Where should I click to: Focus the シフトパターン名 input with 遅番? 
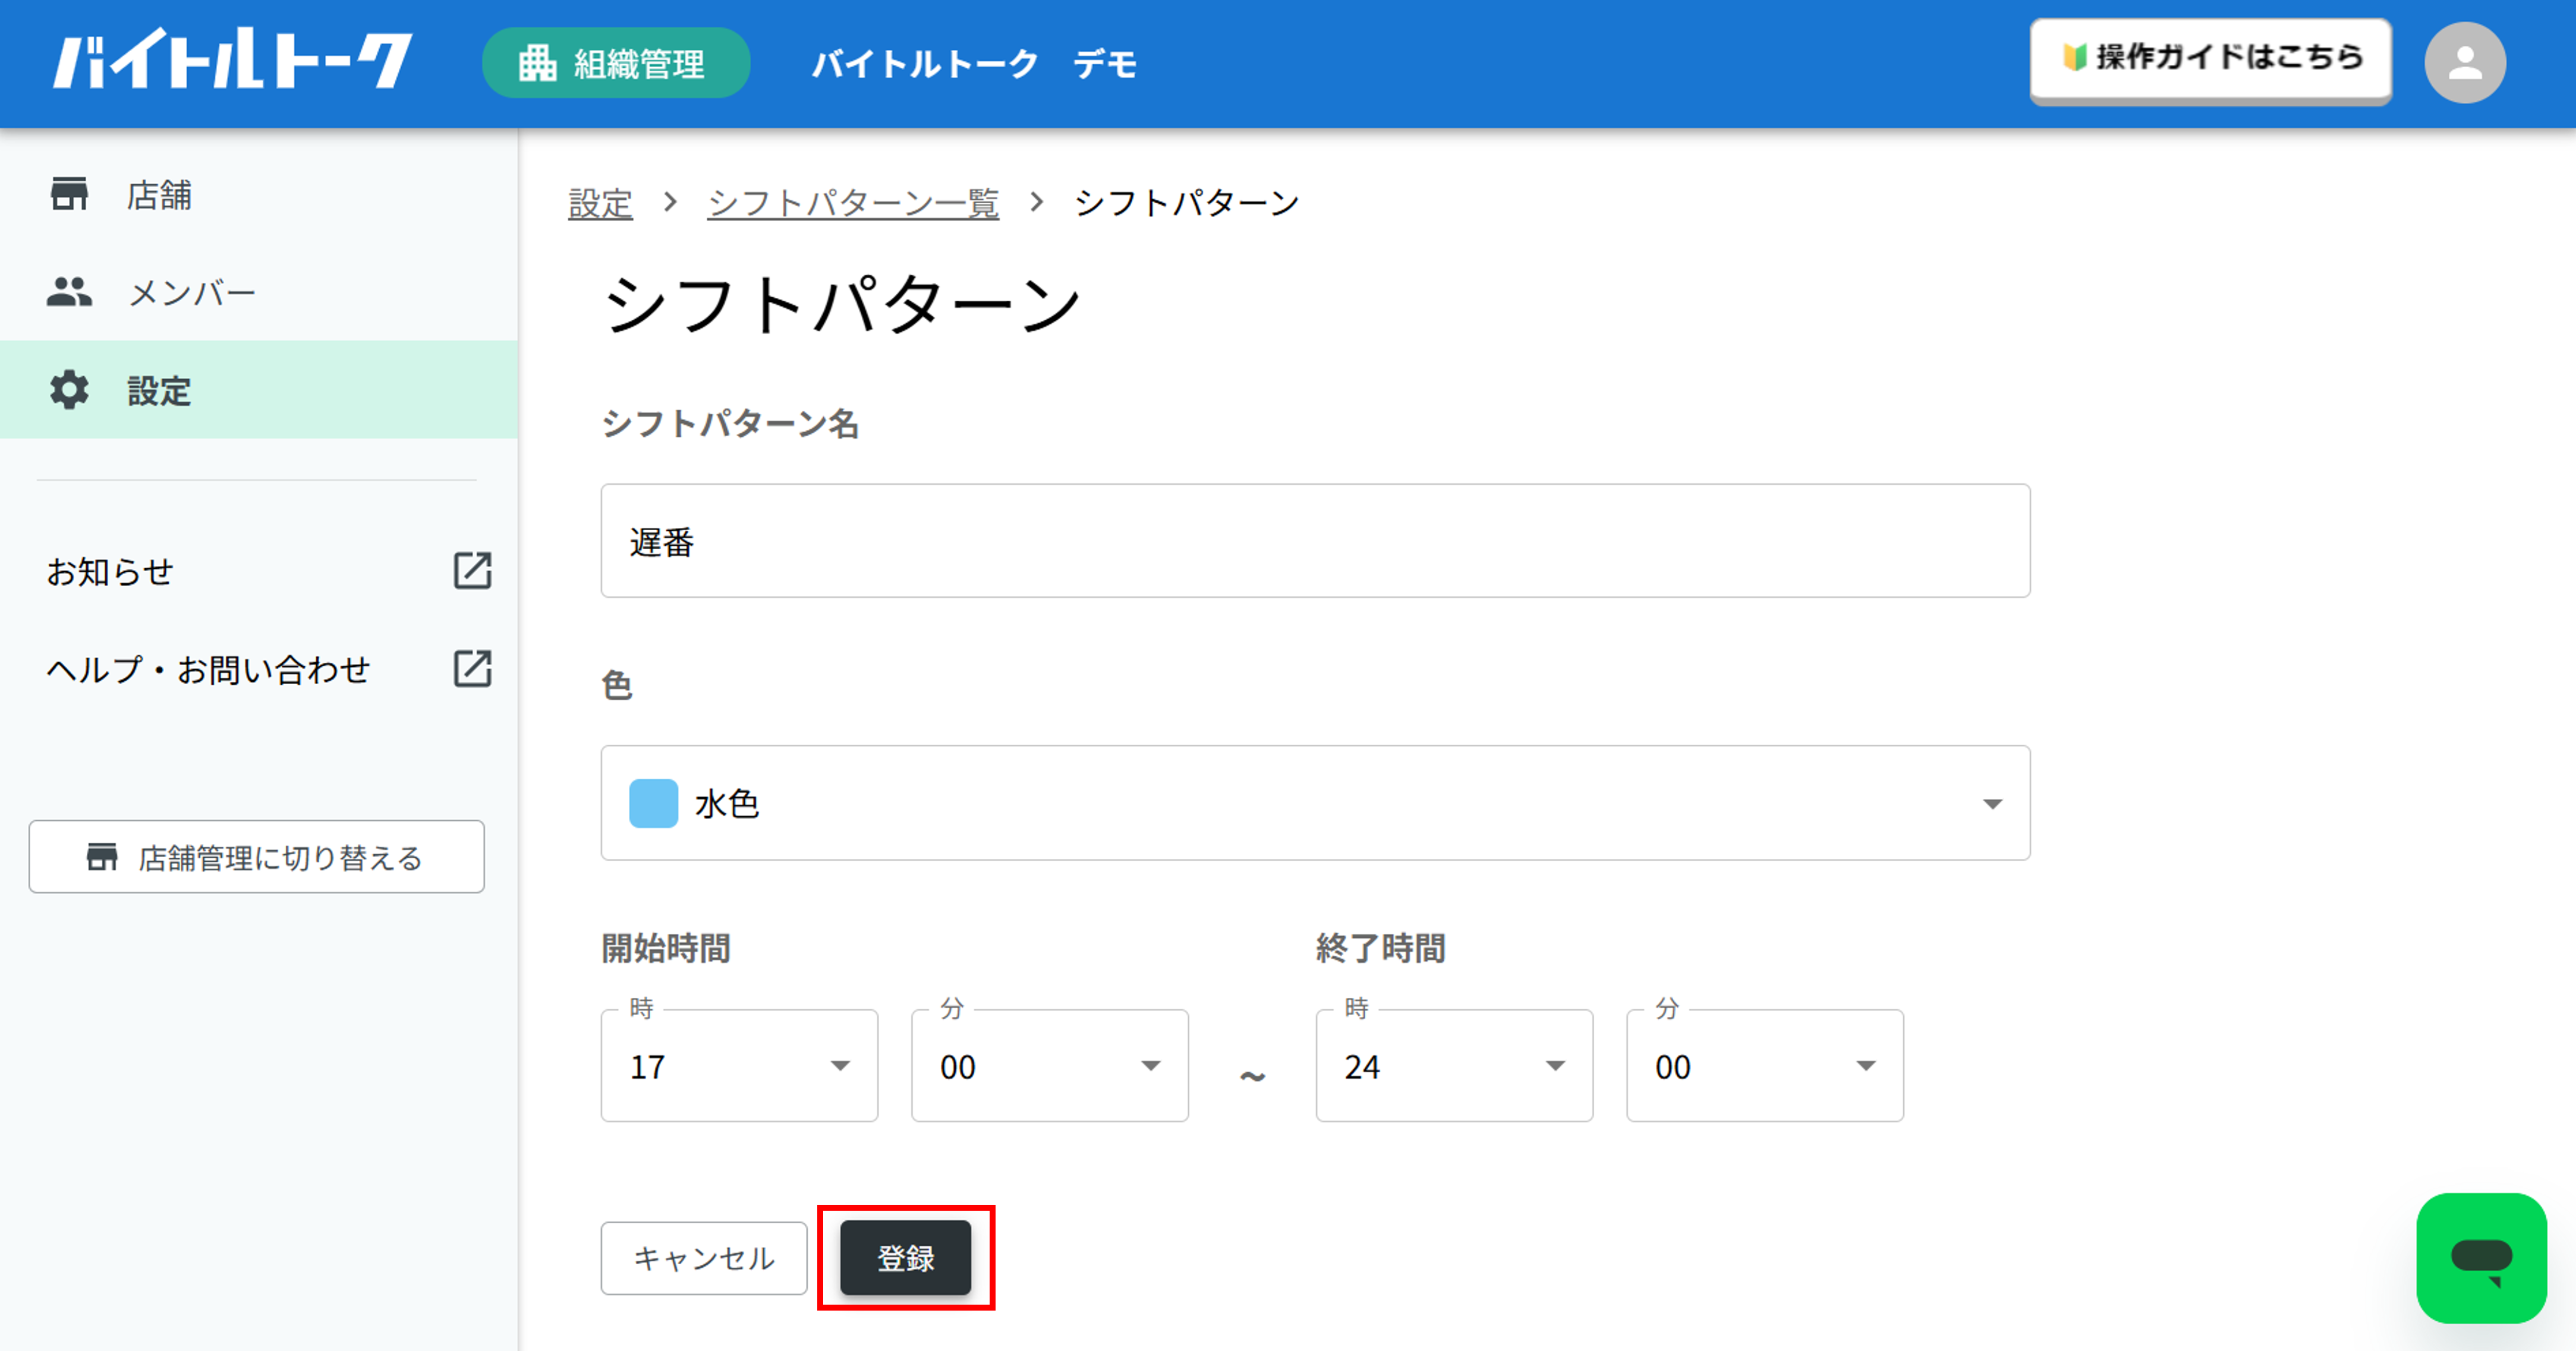1315,541
